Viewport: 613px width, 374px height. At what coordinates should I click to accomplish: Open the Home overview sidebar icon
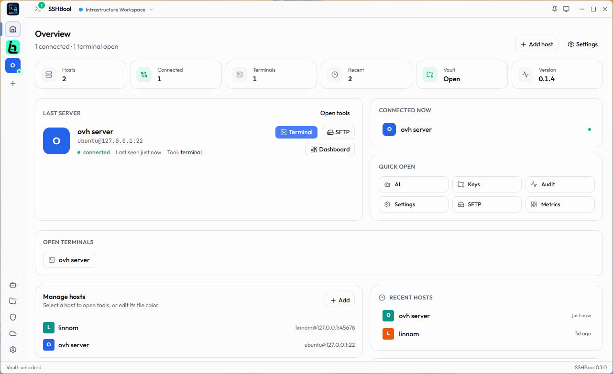pyautogui.click(x=13, y=29)
